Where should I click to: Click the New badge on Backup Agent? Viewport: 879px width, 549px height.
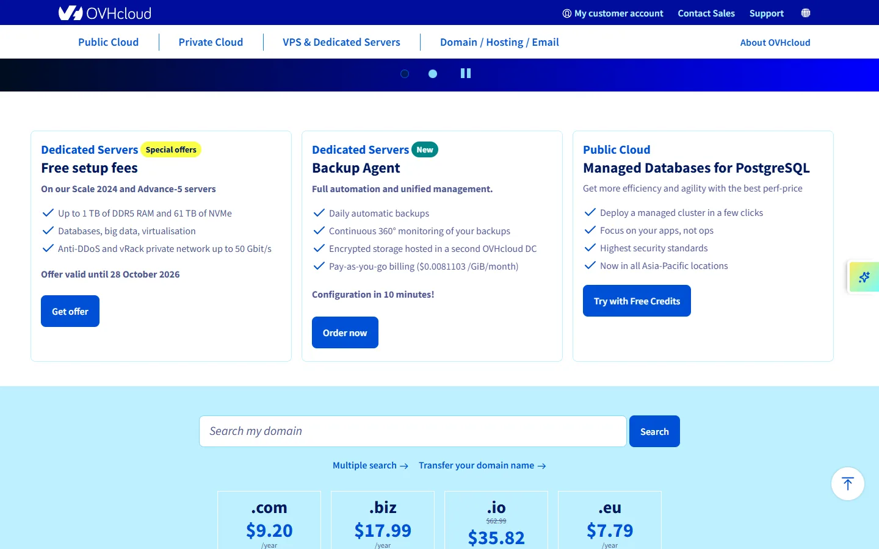425,149
